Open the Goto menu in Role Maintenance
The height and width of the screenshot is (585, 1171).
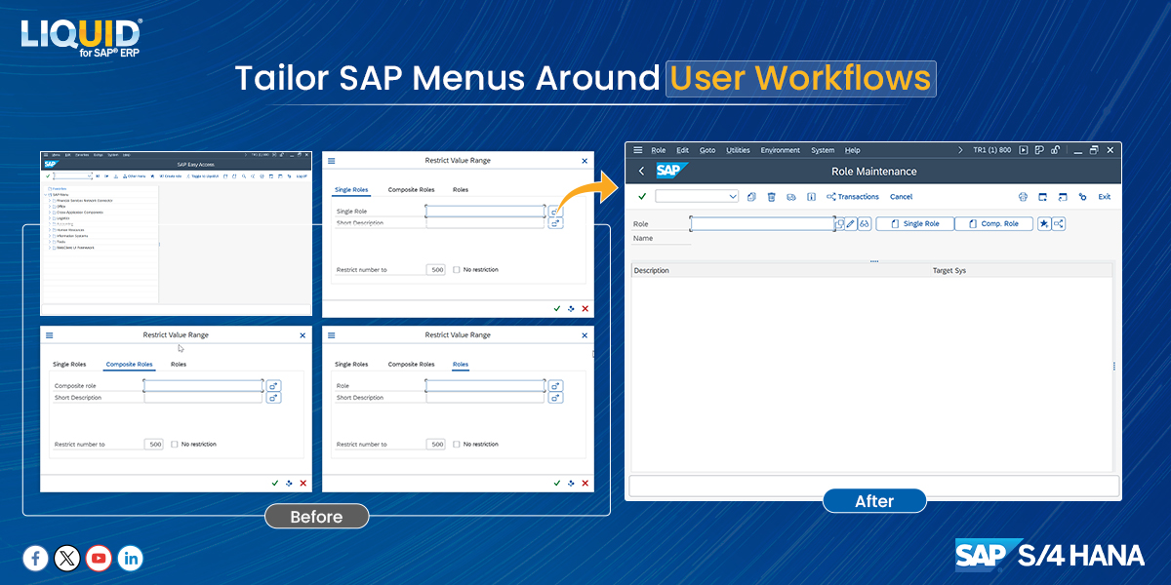(x=707, y=150)
